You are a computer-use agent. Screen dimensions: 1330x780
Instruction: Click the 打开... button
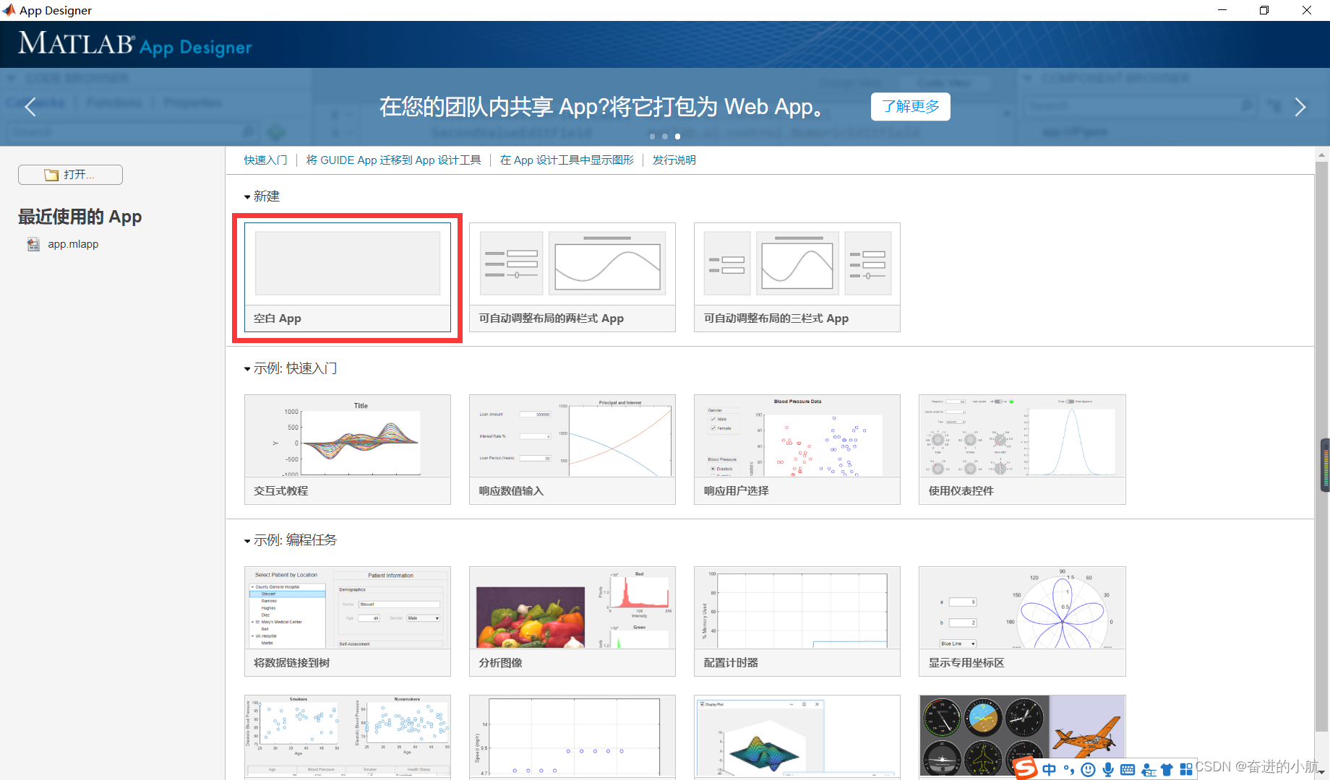pyautogui.click(x=70, y=175)
